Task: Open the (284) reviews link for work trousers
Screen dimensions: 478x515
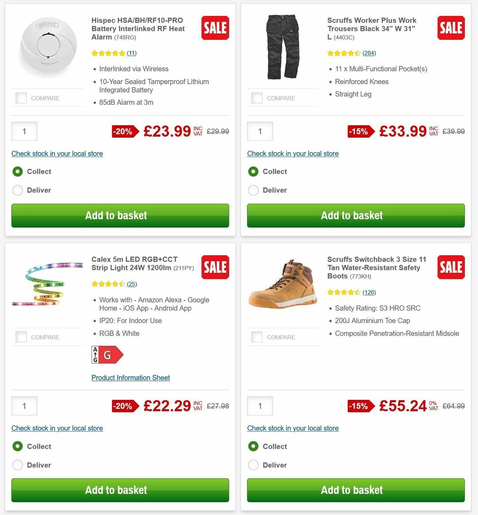Action: [x=369, y=53]
